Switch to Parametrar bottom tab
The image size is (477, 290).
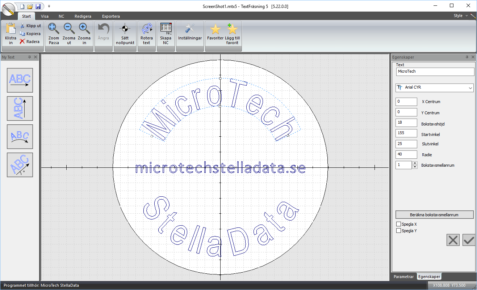tap(404, 277)
